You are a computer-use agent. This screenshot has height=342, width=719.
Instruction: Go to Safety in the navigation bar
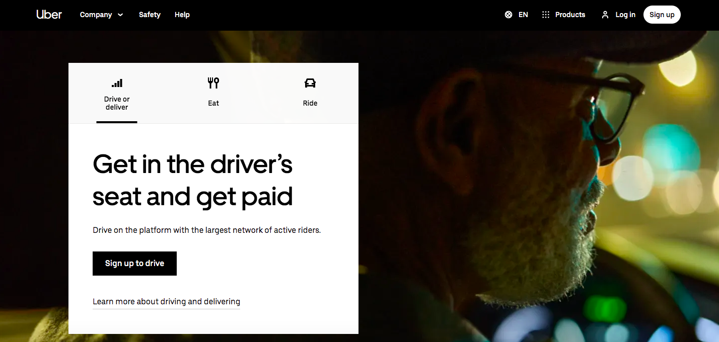pyautogui.click(x=150, y=15)
